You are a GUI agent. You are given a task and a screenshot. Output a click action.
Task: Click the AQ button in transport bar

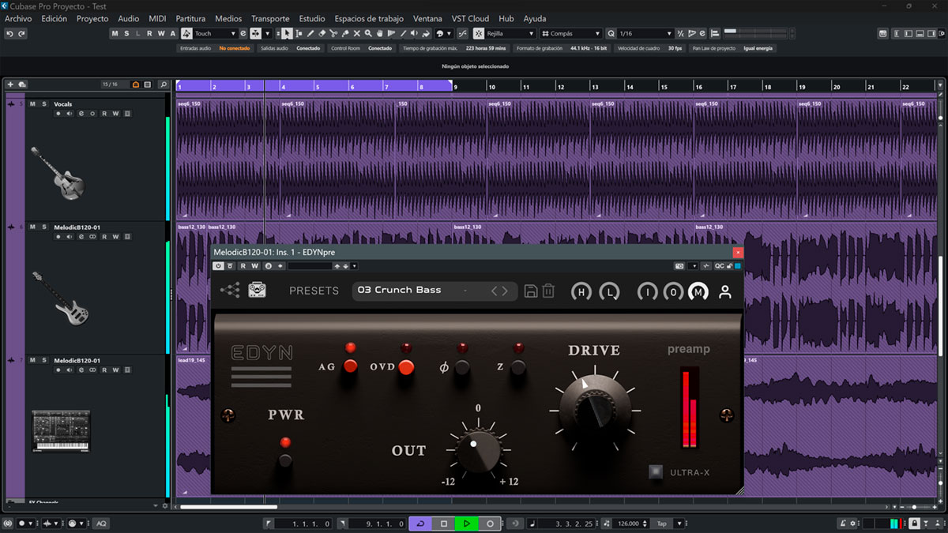coord(101,524)
